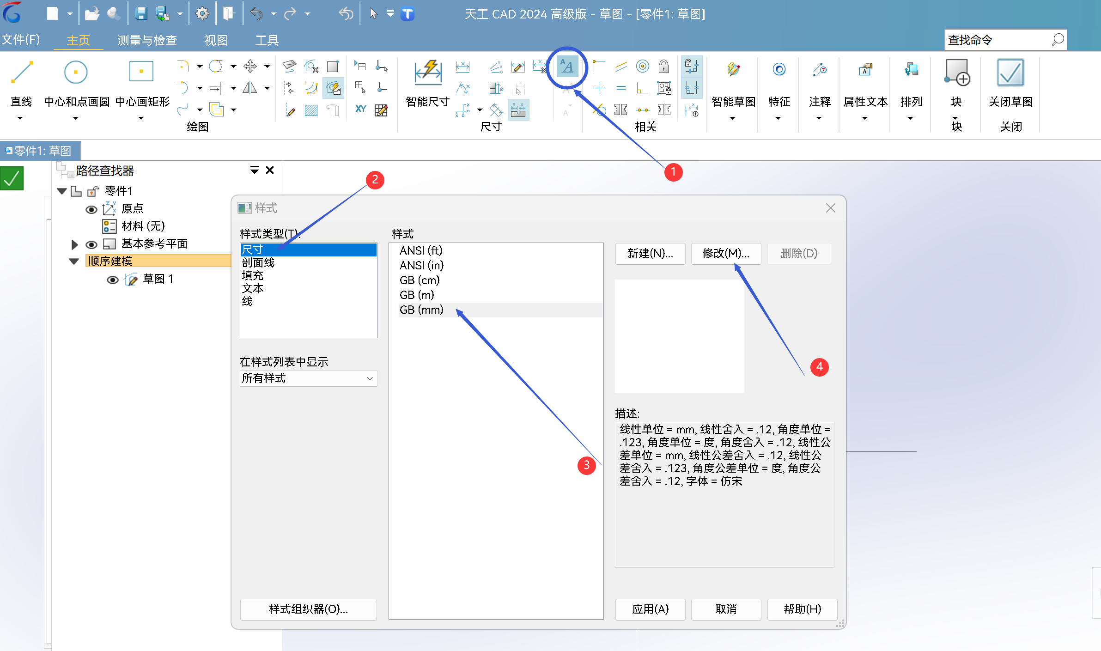Open dropdown arrow under 直线
This screenshot has width=1101, height=651.
point(20,119)
